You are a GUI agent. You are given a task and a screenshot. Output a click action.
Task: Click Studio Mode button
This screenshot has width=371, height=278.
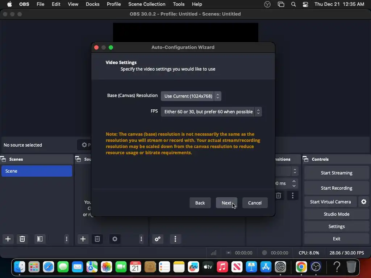tap(337, 214)
